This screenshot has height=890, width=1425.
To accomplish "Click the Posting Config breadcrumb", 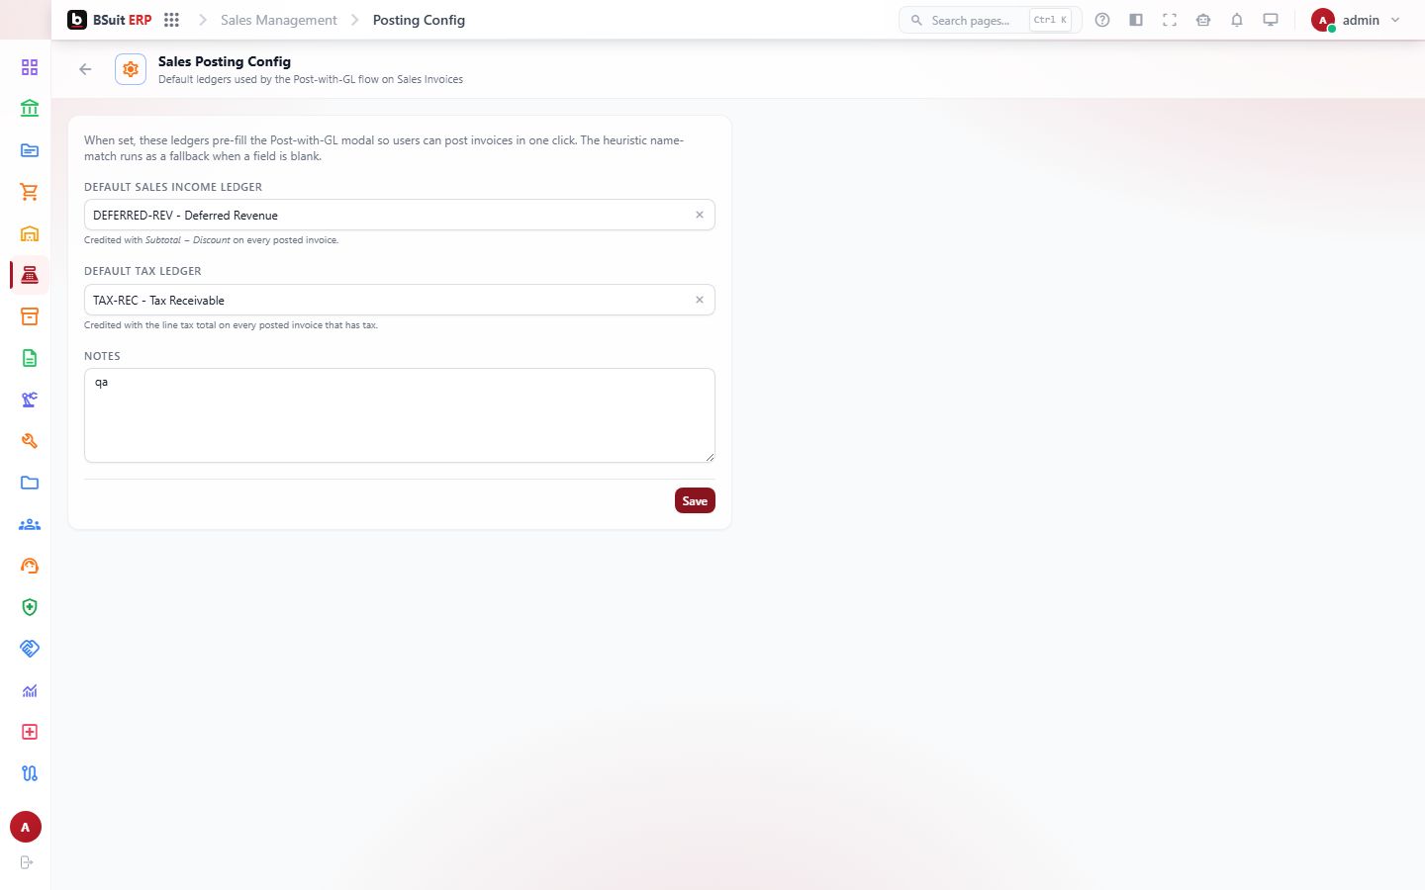I will (x=419, y=20).
